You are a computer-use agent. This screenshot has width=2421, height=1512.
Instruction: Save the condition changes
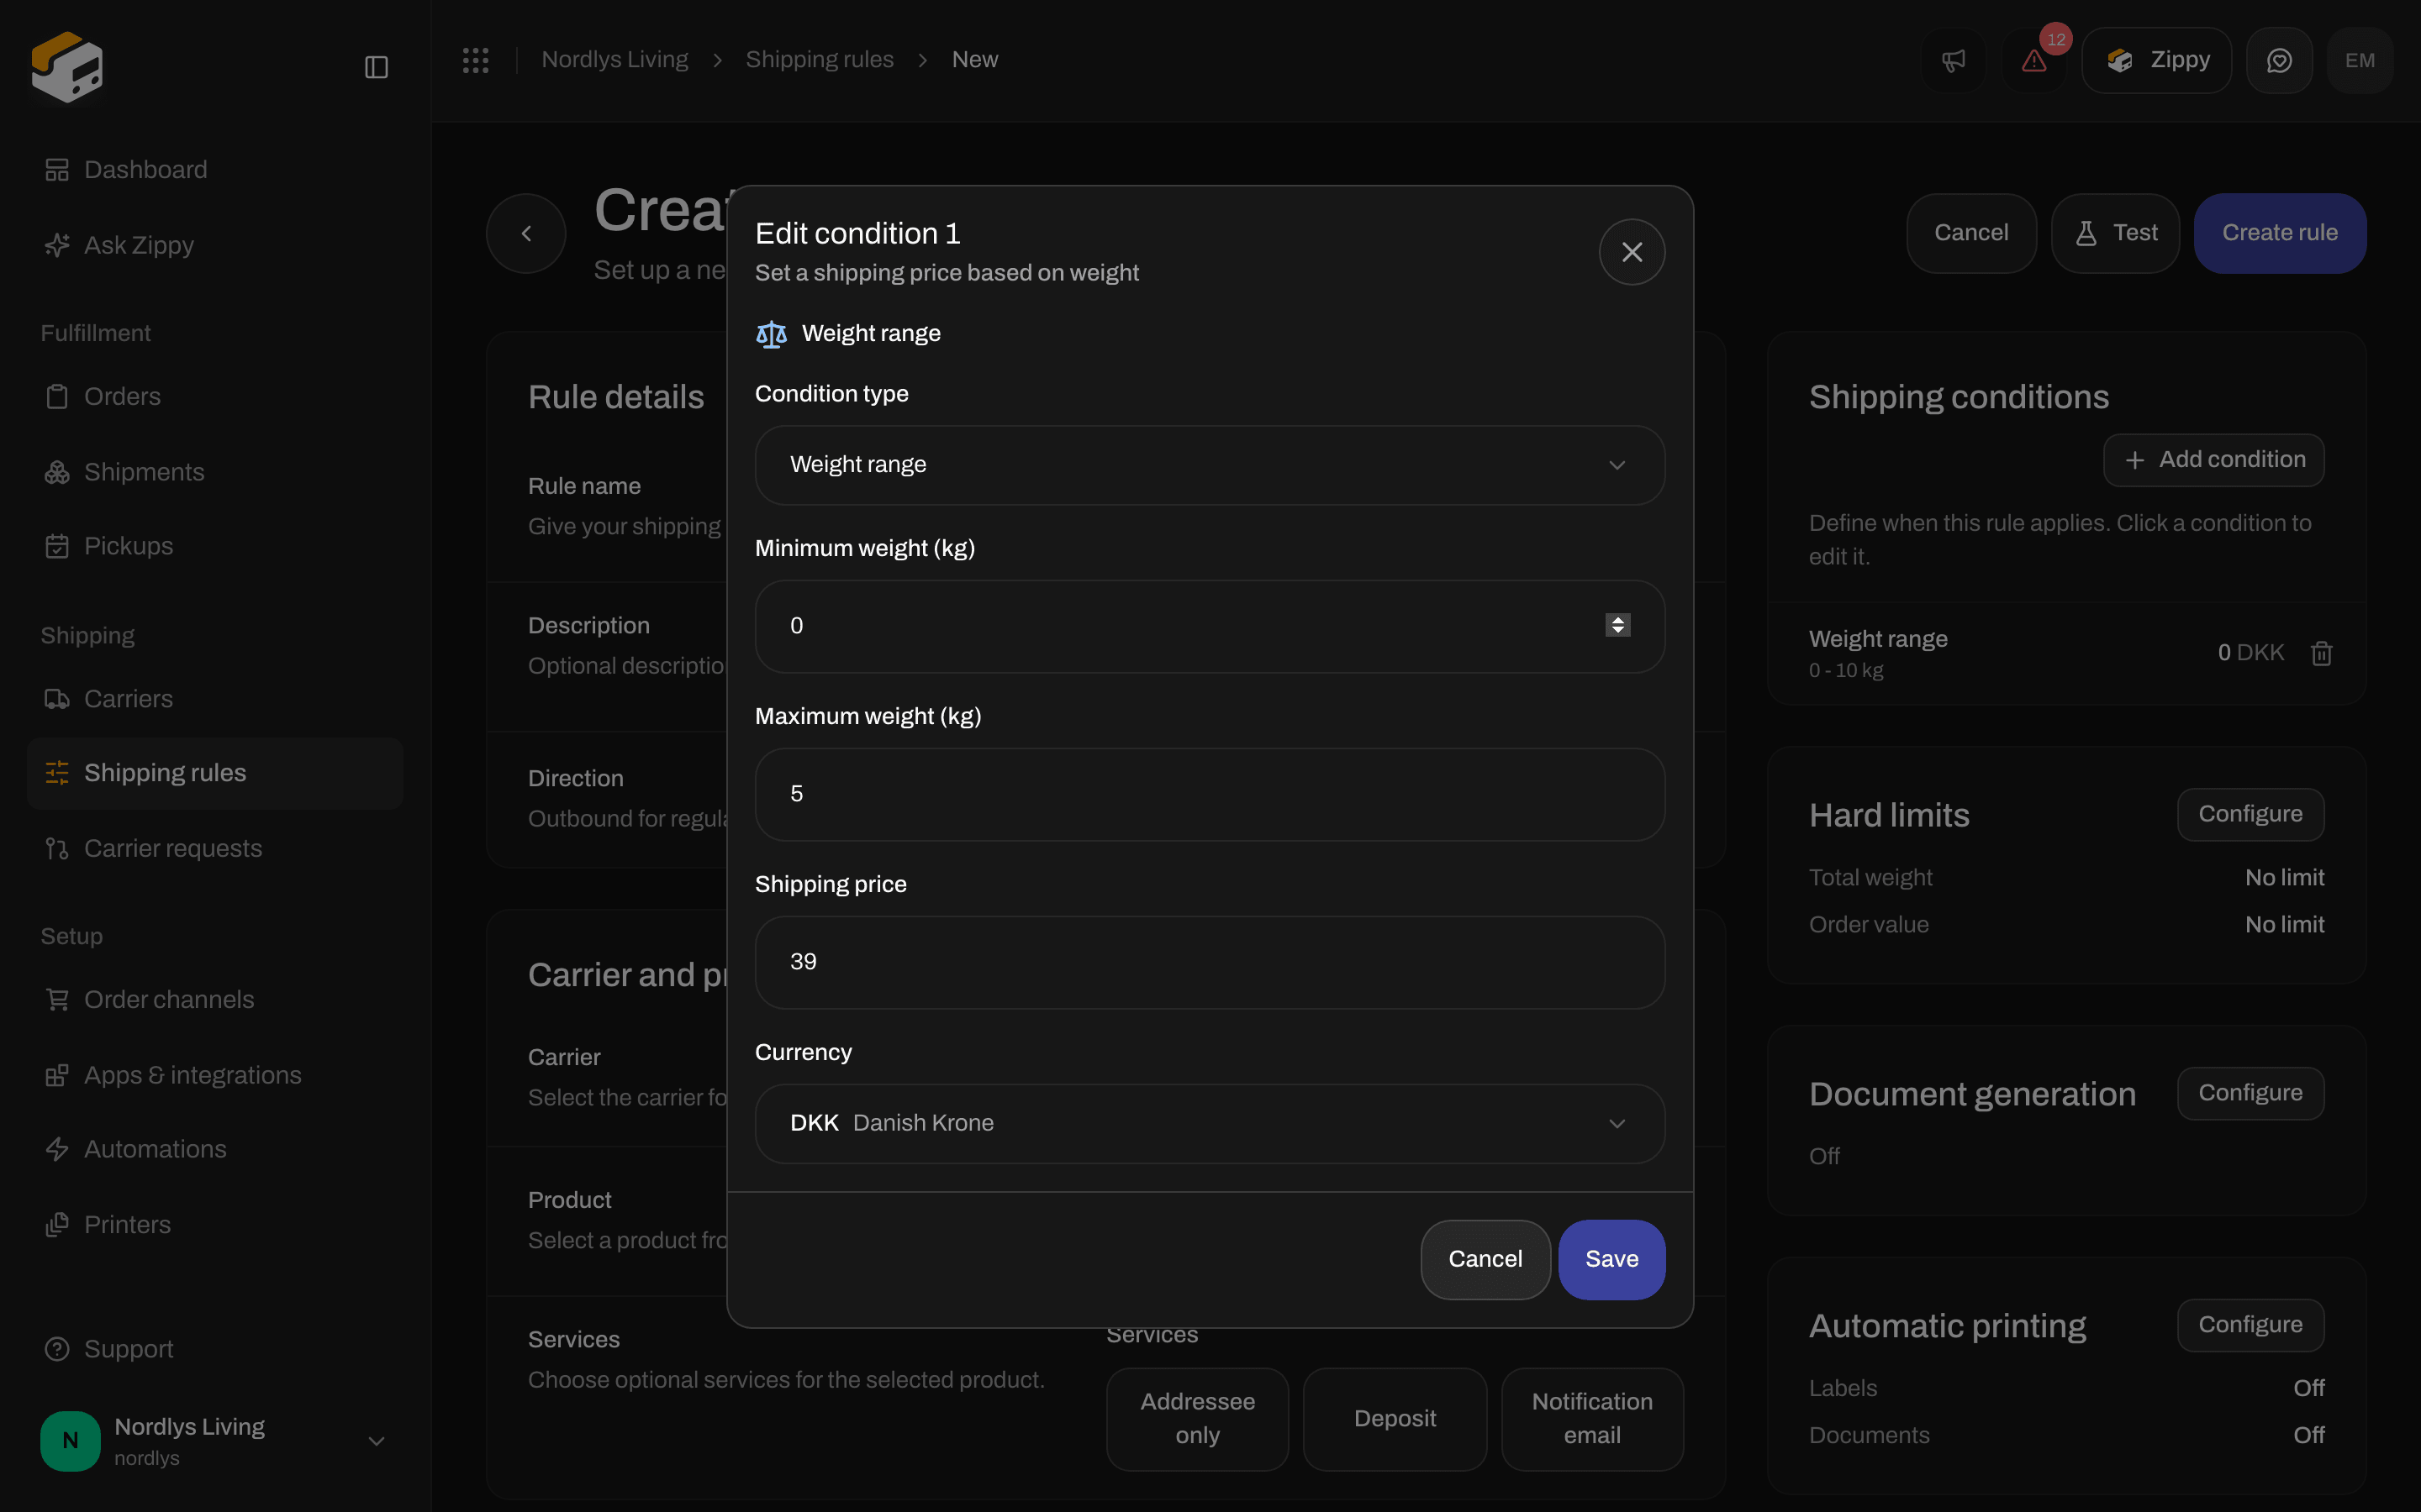click(1611, 1259)
